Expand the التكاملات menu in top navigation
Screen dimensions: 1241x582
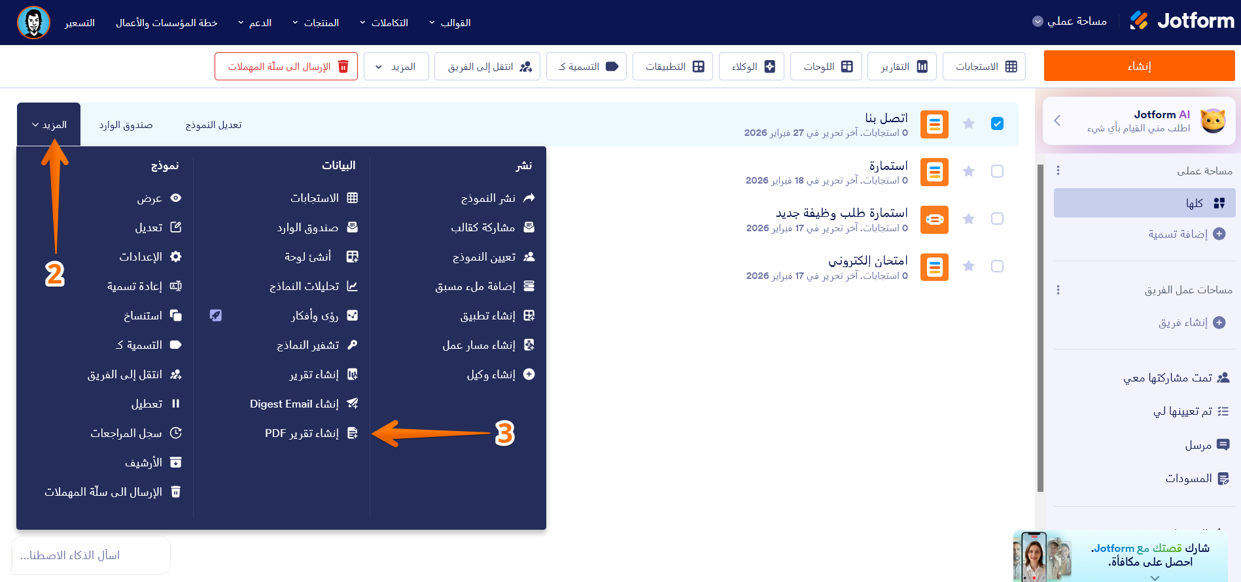[x=384, y=23]
